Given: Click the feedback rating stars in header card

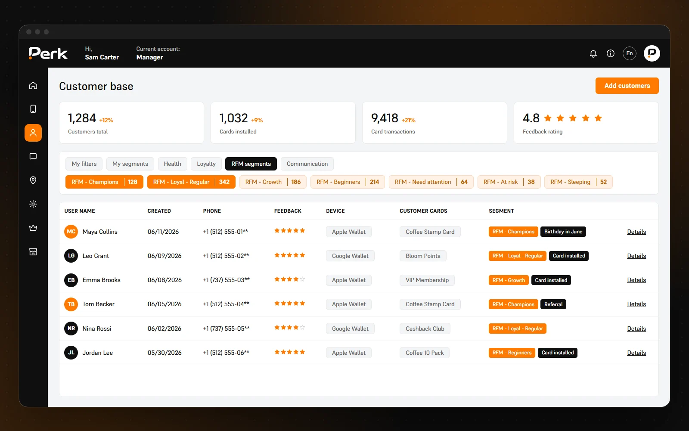Looking at the screenshot, I should [573, 118].
